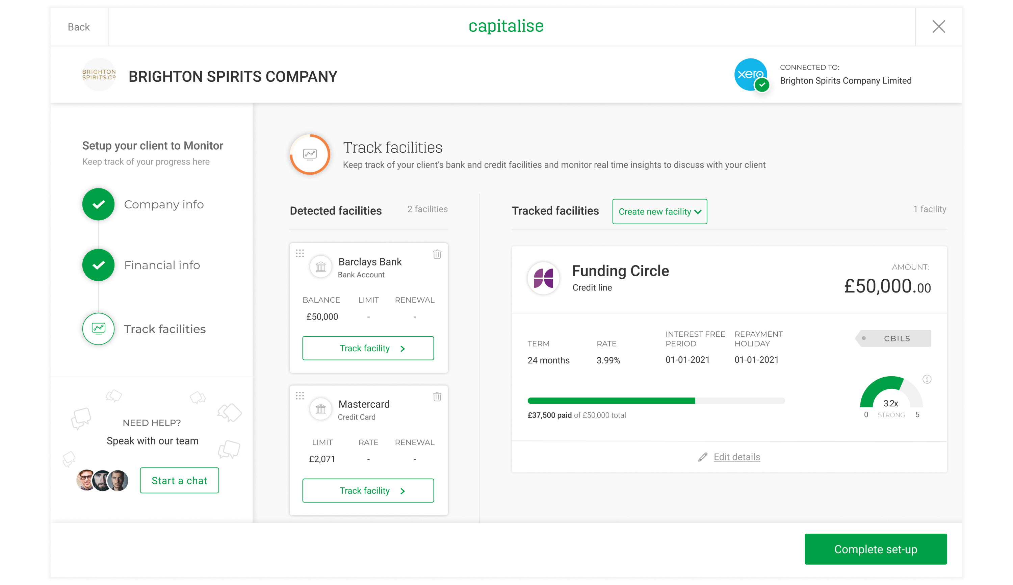This screenshot has width=1013, height=585.
Task: Expand the Create new facility dropdown
Action: point(659,211)
